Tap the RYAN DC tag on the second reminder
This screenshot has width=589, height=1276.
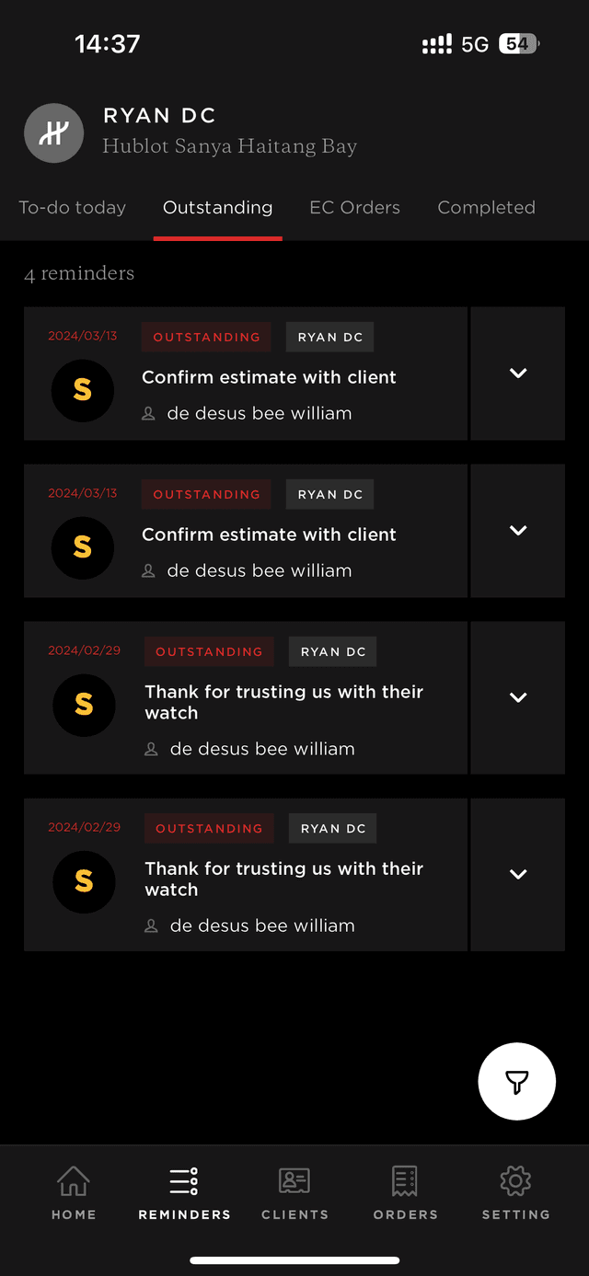pyautogui.click(x=329, y=495)
